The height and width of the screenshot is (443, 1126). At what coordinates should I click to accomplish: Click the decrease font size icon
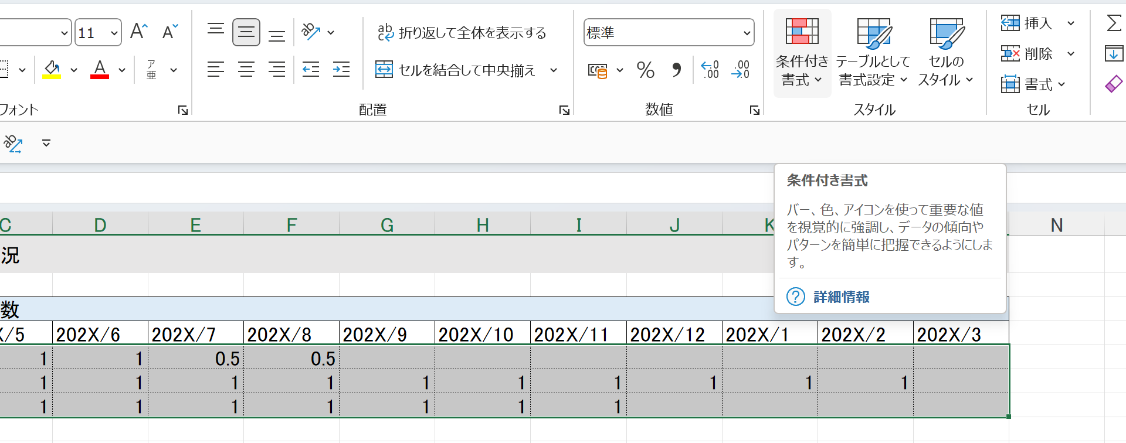170,32
